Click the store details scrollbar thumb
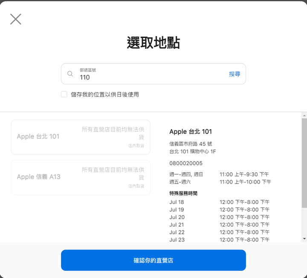Image resolution: width=307 pixels, height=278 pixels. (304, 163)
